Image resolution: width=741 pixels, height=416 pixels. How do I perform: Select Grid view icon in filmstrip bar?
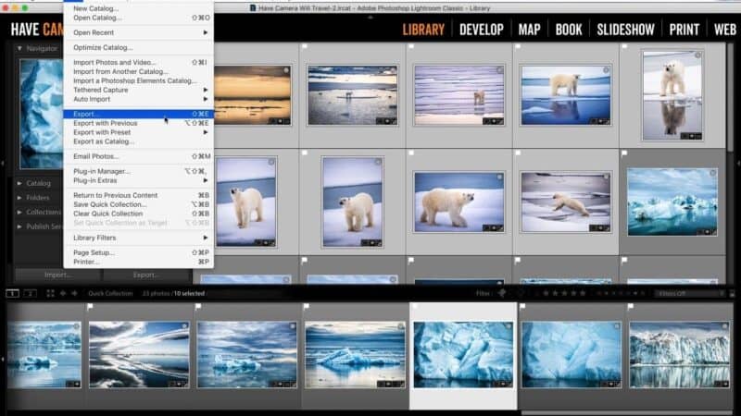pos(51,293)
